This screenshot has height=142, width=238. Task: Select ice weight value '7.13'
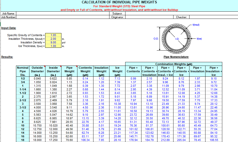pyautogui.click(x=117, y=78)
